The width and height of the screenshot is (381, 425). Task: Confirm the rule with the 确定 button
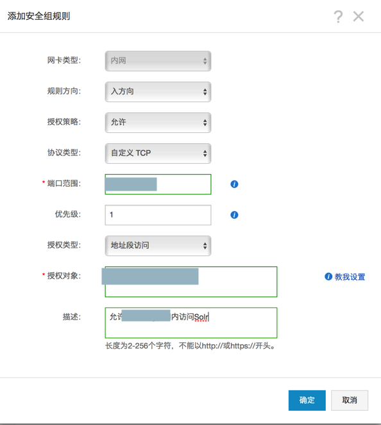pos(307,401)
